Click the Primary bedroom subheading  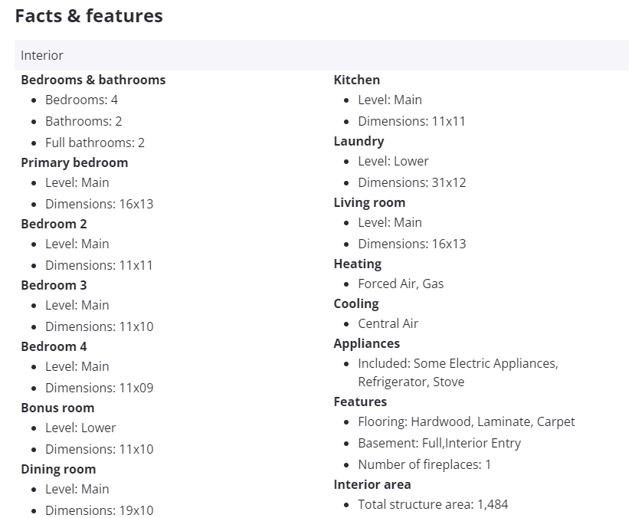tap(74, 162)
